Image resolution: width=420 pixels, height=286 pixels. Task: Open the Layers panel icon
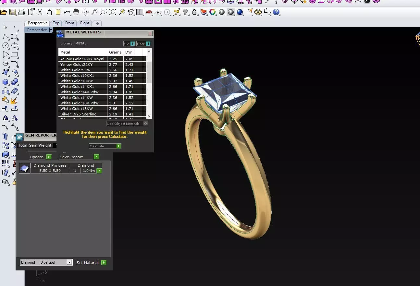point(204,12)
